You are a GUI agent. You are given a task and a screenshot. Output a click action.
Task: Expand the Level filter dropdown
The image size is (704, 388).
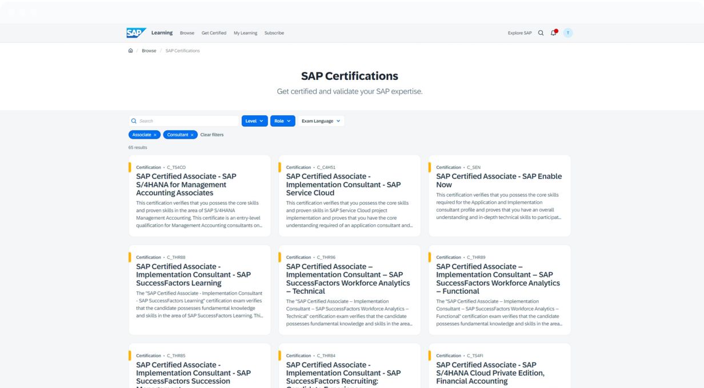point(254,121)
